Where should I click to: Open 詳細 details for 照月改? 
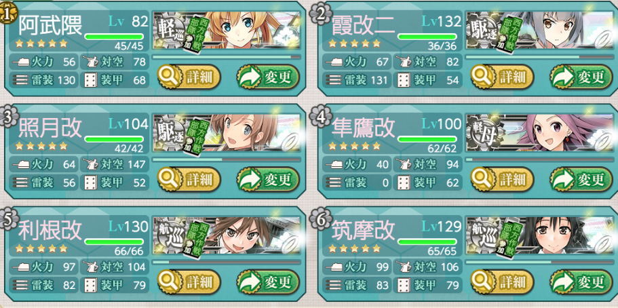(189, 179)
